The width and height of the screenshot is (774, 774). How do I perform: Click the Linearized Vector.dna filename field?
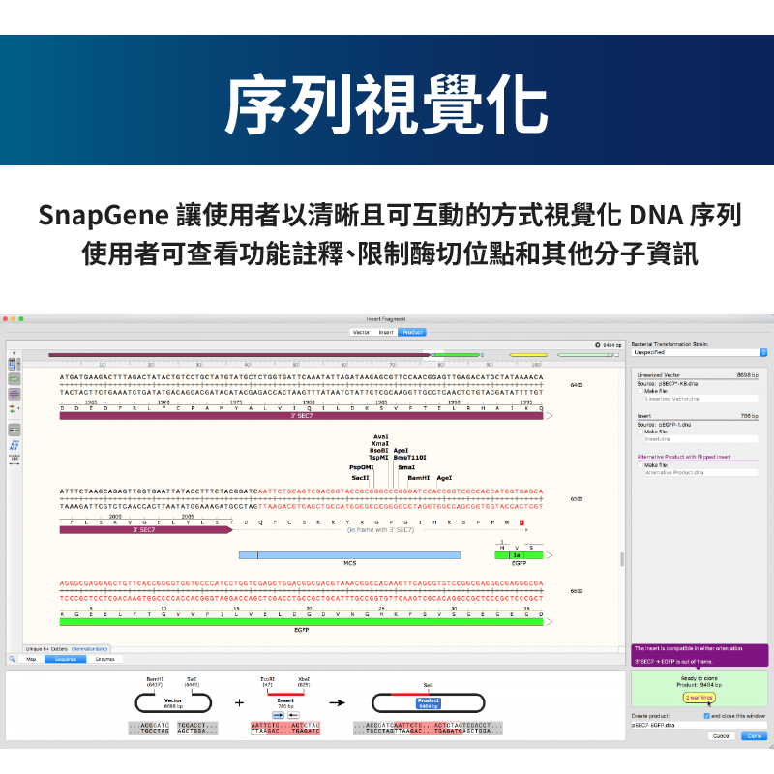700,399
